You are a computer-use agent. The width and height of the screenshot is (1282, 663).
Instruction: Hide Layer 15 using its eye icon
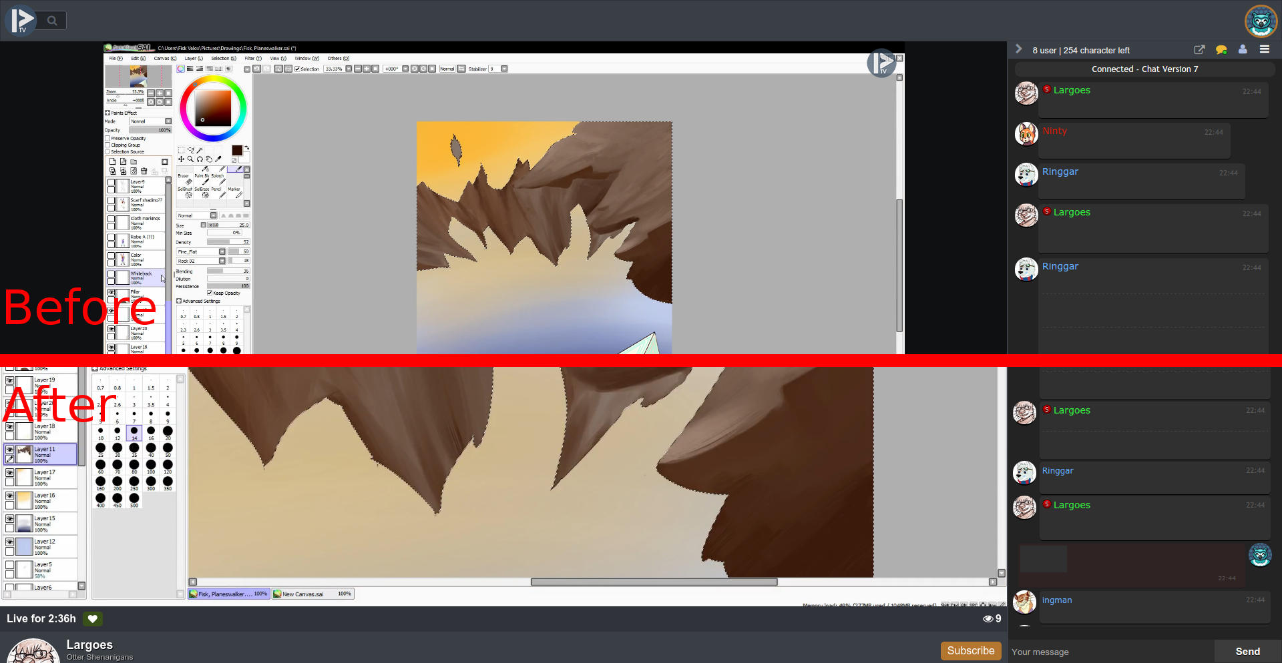pyautogui.click(x=9, y=518)
